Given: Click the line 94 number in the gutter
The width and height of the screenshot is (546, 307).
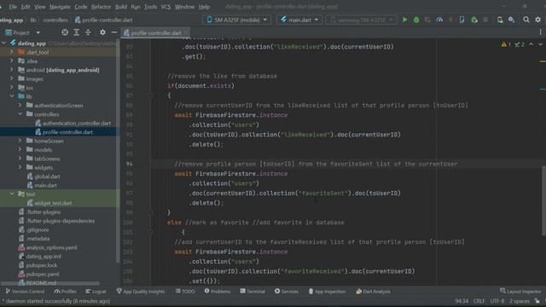Looking at the screenshot, I should click(129, 164).
